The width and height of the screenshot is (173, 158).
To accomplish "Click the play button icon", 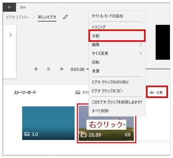I will click(49, 69).
